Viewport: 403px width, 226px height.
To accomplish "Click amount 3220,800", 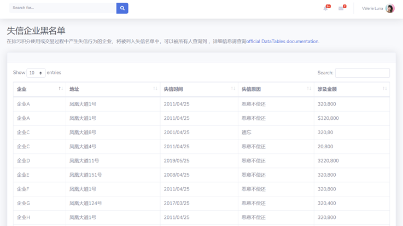I will click(x=328, y=161).
